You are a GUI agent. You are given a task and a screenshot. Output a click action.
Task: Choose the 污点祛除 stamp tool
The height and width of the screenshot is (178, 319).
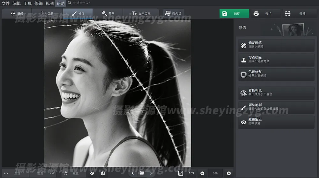(276, 60)
